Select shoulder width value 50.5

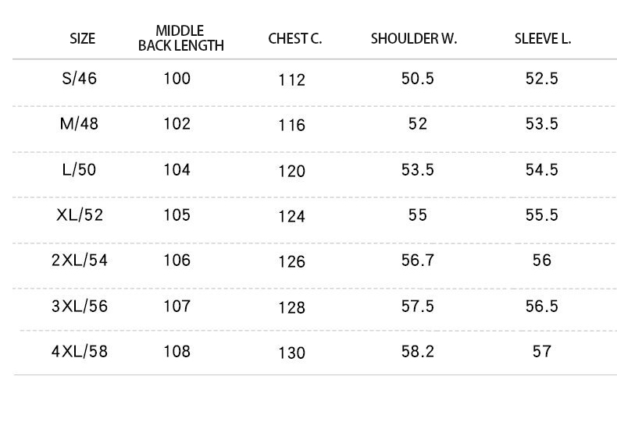click(418, 78)
